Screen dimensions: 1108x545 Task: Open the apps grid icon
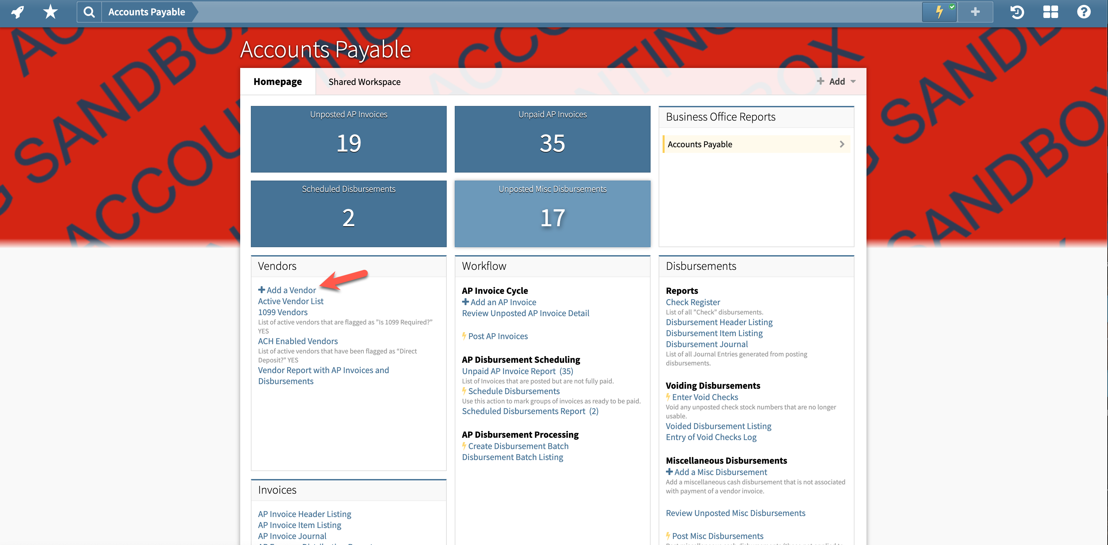pyautogui.click(x=1050, y=12)
